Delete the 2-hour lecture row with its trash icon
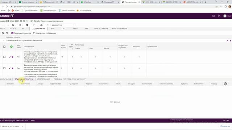The width and height of the screenshot is (232, 130). coord(13,68)
